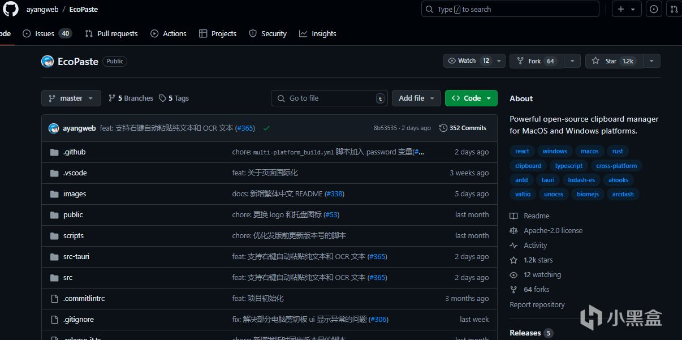
Task: Open the master branch selector
Action: pos(71,98)
